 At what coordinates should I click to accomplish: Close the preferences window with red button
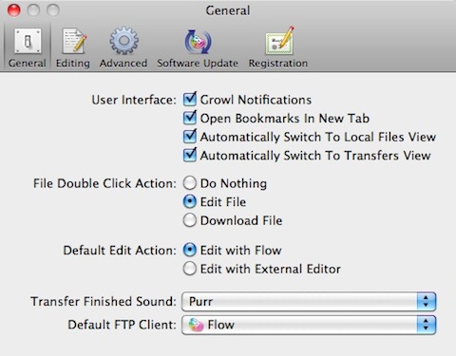pos(14,10)
